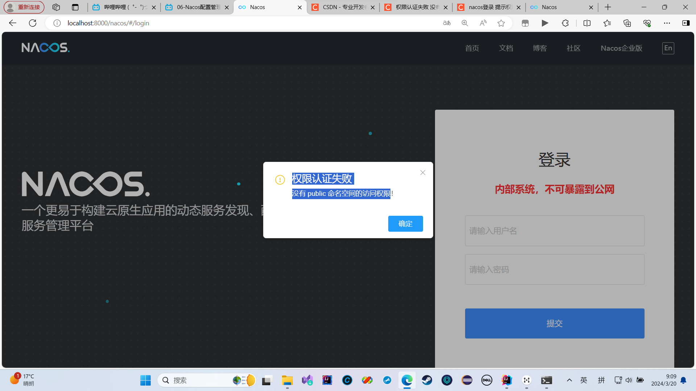Open the notification bell icon

(x=683, y=380)
